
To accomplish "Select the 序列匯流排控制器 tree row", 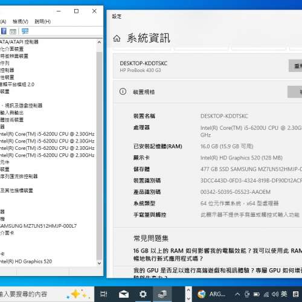I will coord(19,176).
